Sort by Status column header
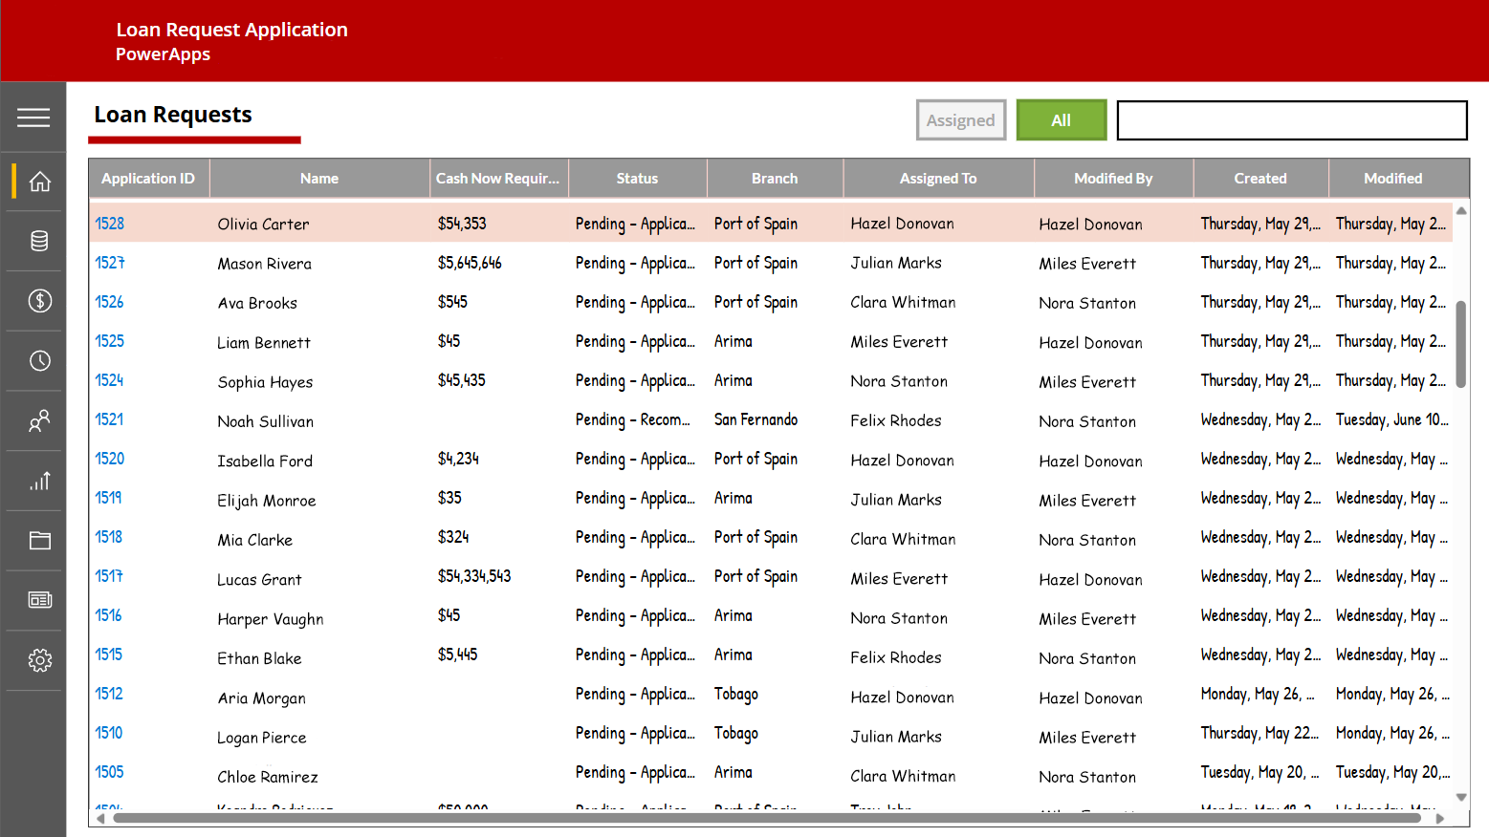1489x837 pixels. 637,179
